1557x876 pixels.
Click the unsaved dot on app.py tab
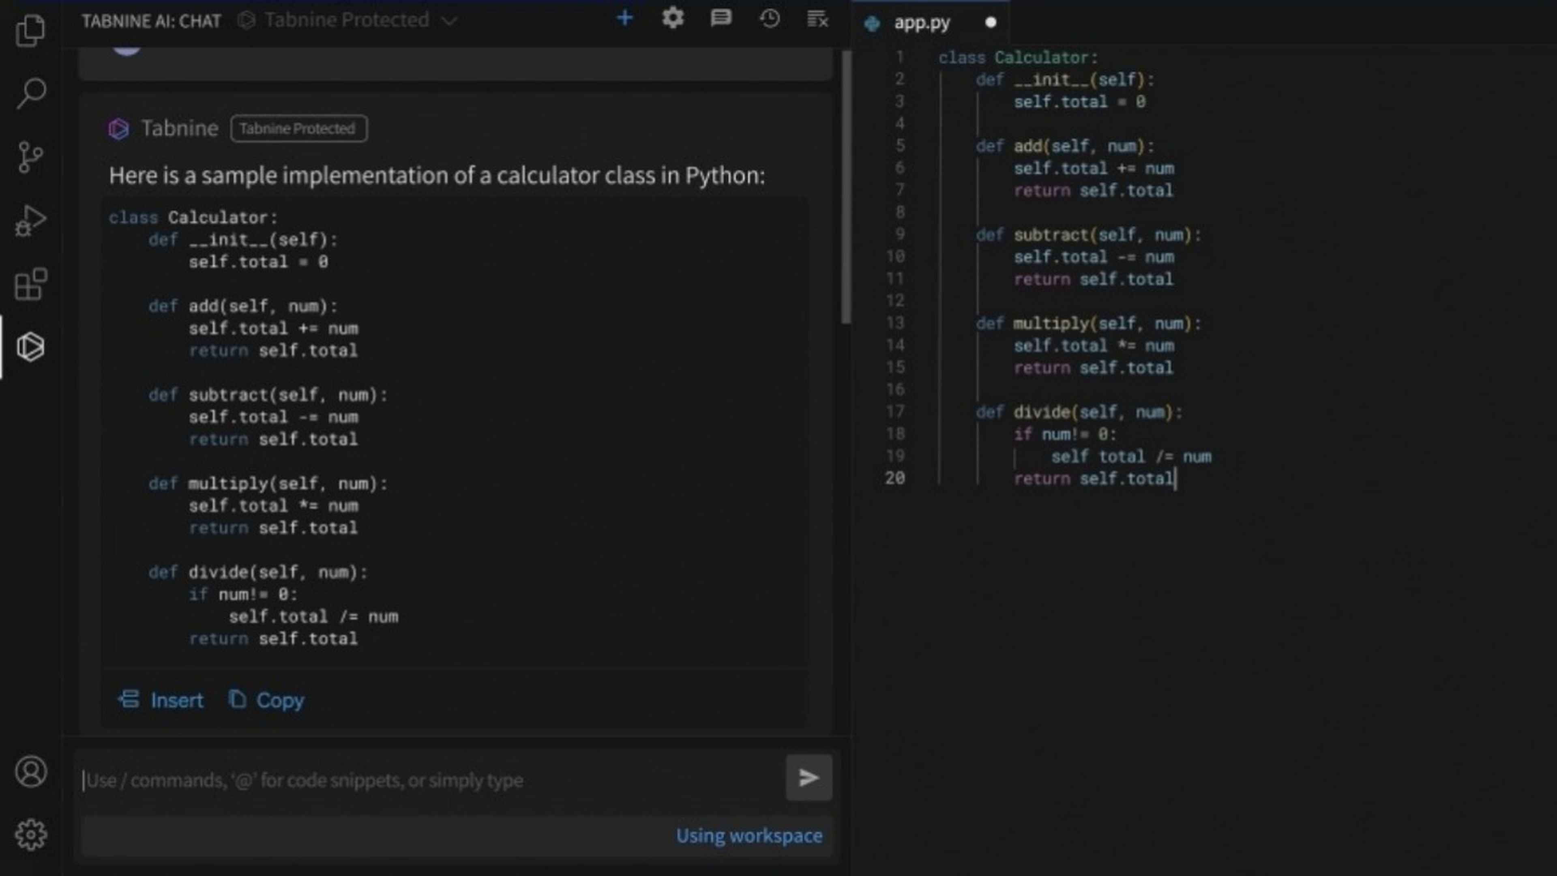[990, 23]
